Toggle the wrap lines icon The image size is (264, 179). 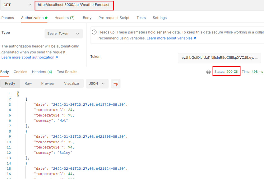116,84
